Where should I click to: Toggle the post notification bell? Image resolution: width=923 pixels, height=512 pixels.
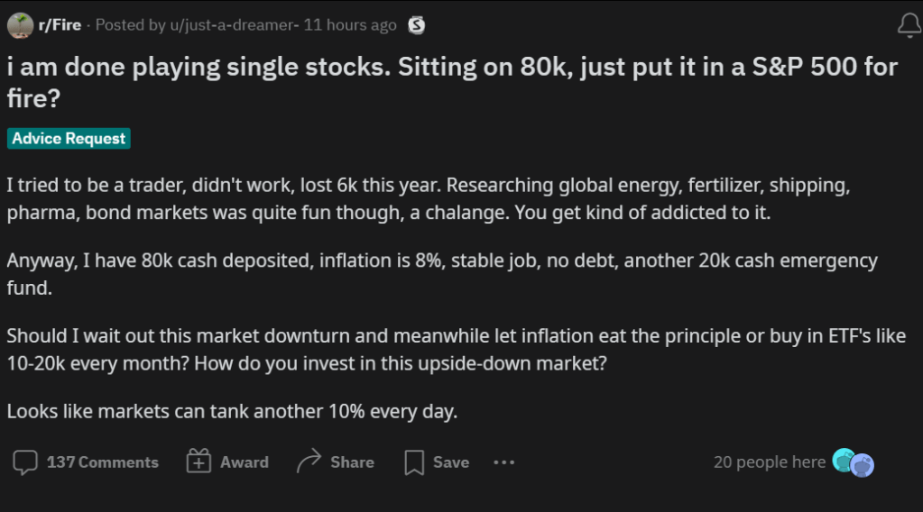pyautogui.click(x=909, y=25)
